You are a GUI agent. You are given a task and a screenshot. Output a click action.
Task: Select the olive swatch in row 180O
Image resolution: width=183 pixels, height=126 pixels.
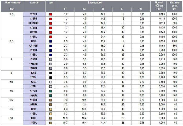(51, 118)
